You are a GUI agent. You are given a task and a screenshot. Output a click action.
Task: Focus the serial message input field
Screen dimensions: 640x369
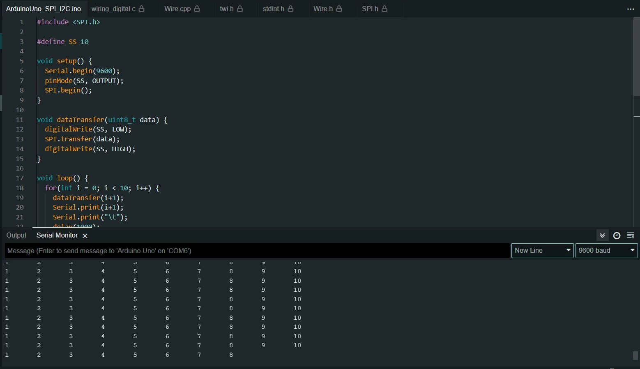click(257, 251)
